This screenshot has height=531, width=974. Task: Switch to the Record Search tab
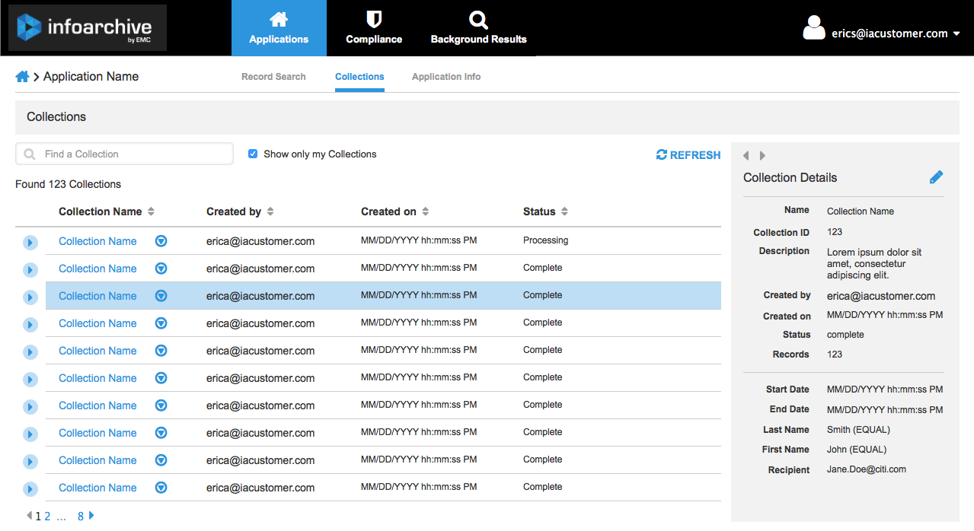point(273,77)
